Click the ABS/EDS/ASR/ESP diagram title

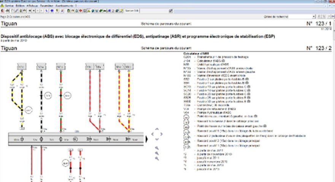click(x=138, y=36)
